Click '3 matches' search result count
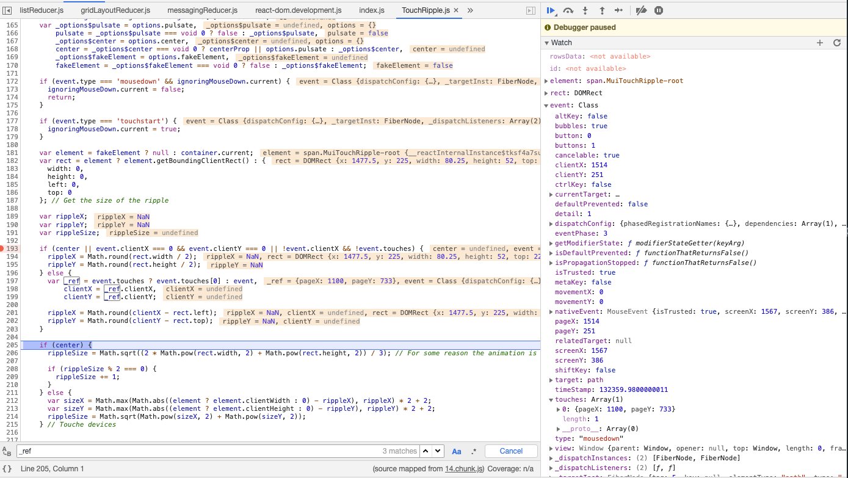This screenshot has height=478, width=848. (399, 451)
